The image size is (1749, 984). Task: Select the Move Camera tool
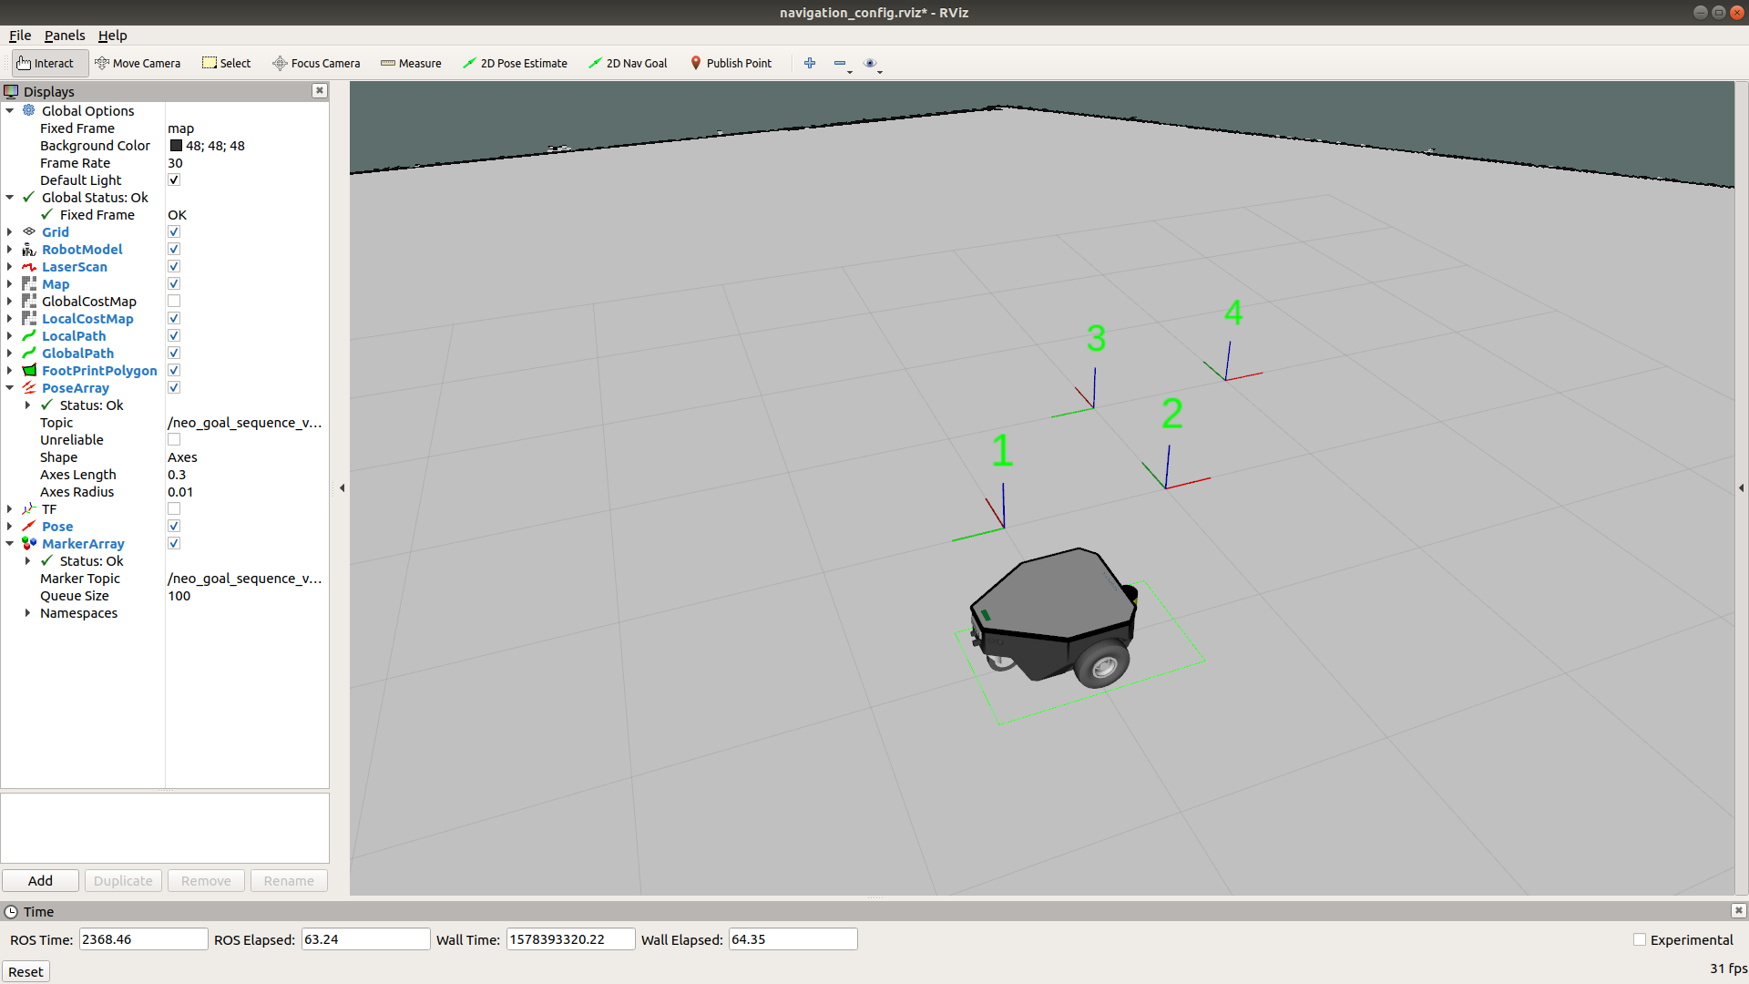tap(138, 63)
